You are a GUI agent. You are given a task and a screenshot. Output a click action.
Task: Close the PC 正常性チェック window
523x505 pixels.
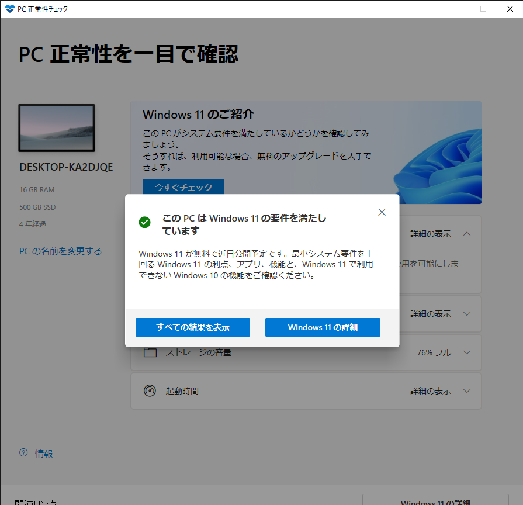510,9
